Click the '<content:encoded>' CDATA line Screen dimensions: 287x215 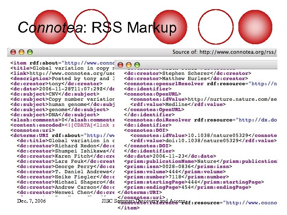click(x=63, y=125)
